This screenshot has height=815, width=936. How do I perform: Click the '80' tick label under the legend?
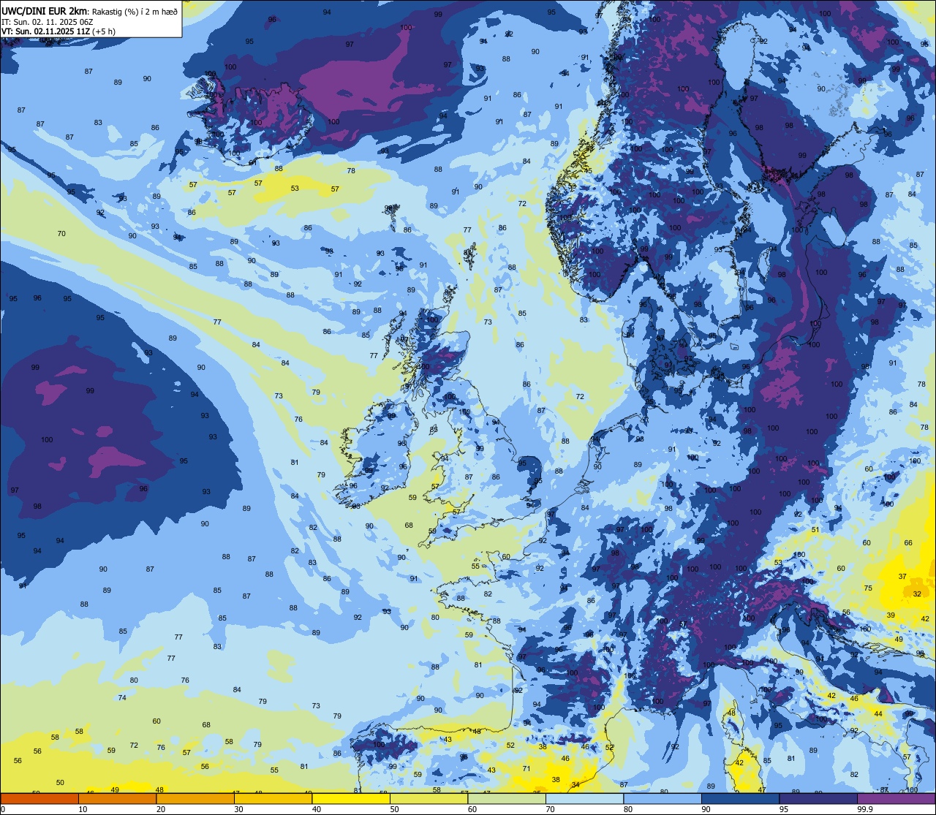pyautogui.click(x=628, y=809)
